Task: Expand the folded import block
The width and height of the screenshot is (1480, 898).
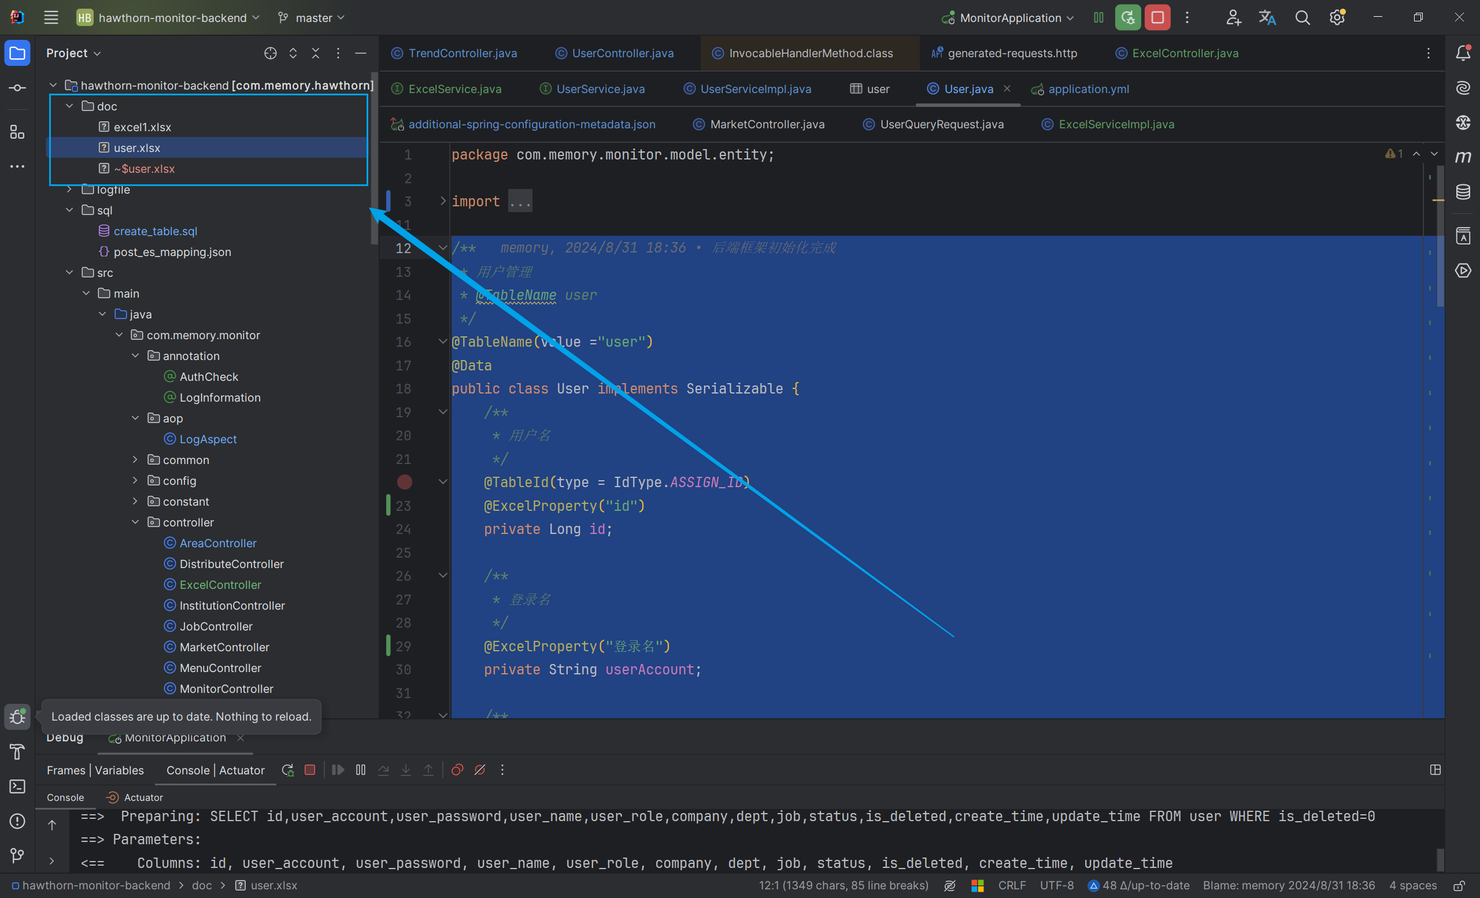Action: [443, 201]
